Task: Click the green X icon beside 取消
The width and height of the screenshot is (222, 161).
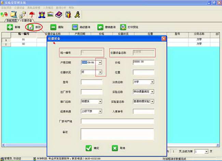Action: (115, 148)
